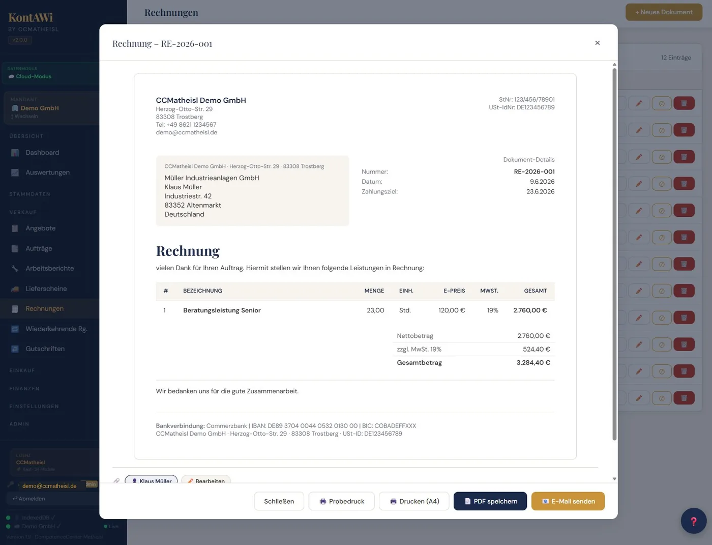Screen dimensions: 712x545
Task: Click the printer icon on Drucken (A4)
Action: coord(393,501)
